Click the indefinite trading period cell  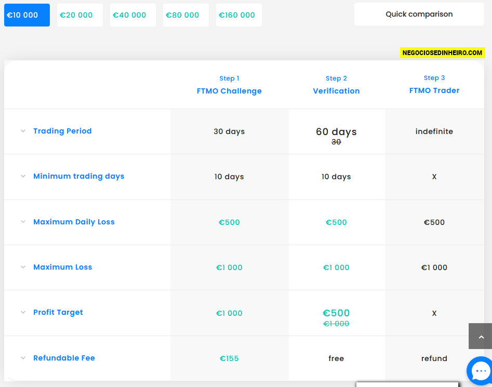pos(434,131)
